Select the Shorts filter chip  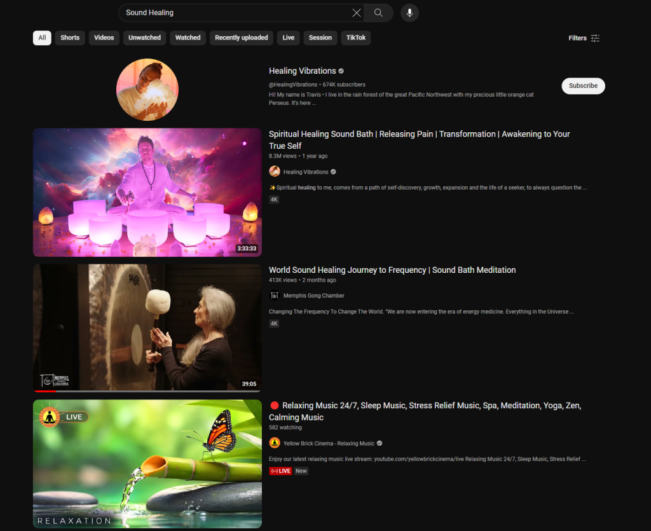[70, 38]
